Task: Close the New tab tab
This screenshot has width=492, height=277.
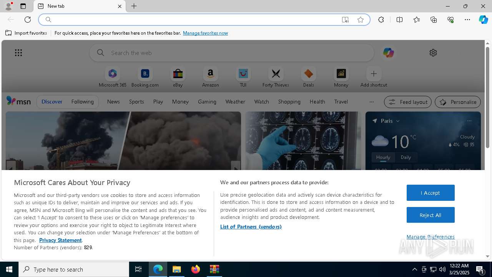Action: 120,6
